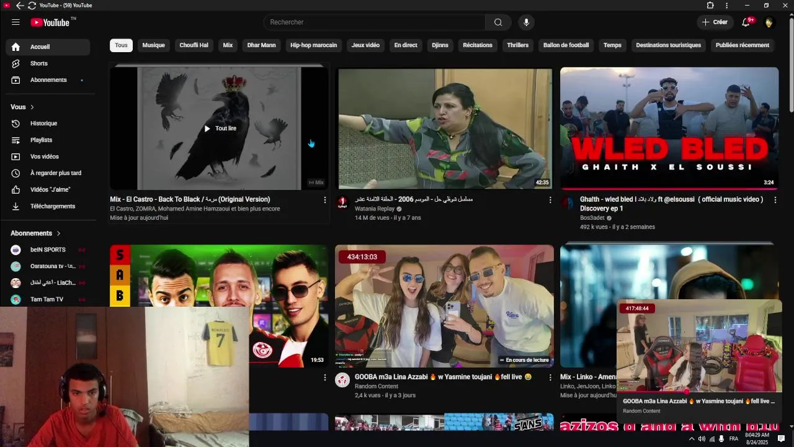Open options for Watania Replay video
The height and width of the screenshot is (447, 794).
click(x=550, y=200)
